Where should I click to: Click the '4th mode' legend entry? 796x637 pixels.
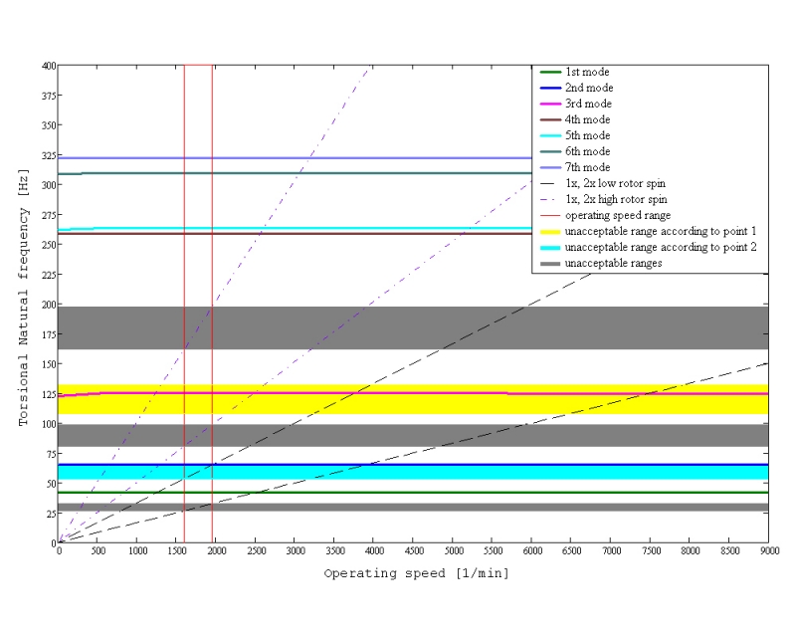(x=588, y=120)
